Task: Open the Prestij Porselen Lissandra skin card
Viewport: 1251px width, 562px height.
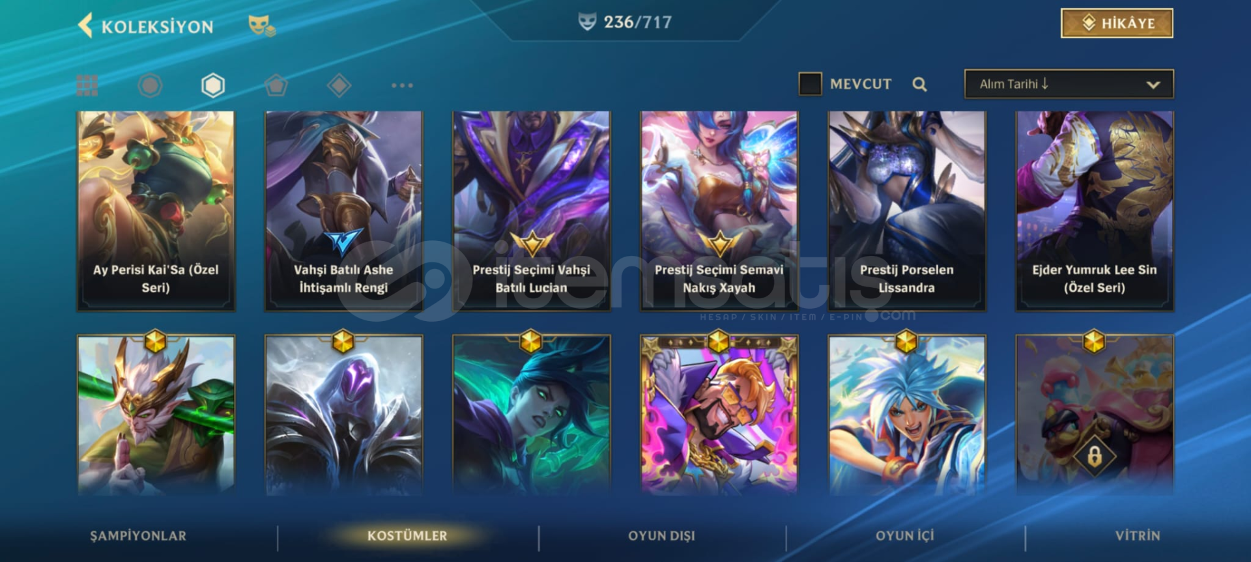Action: click(x=906, y=211)
